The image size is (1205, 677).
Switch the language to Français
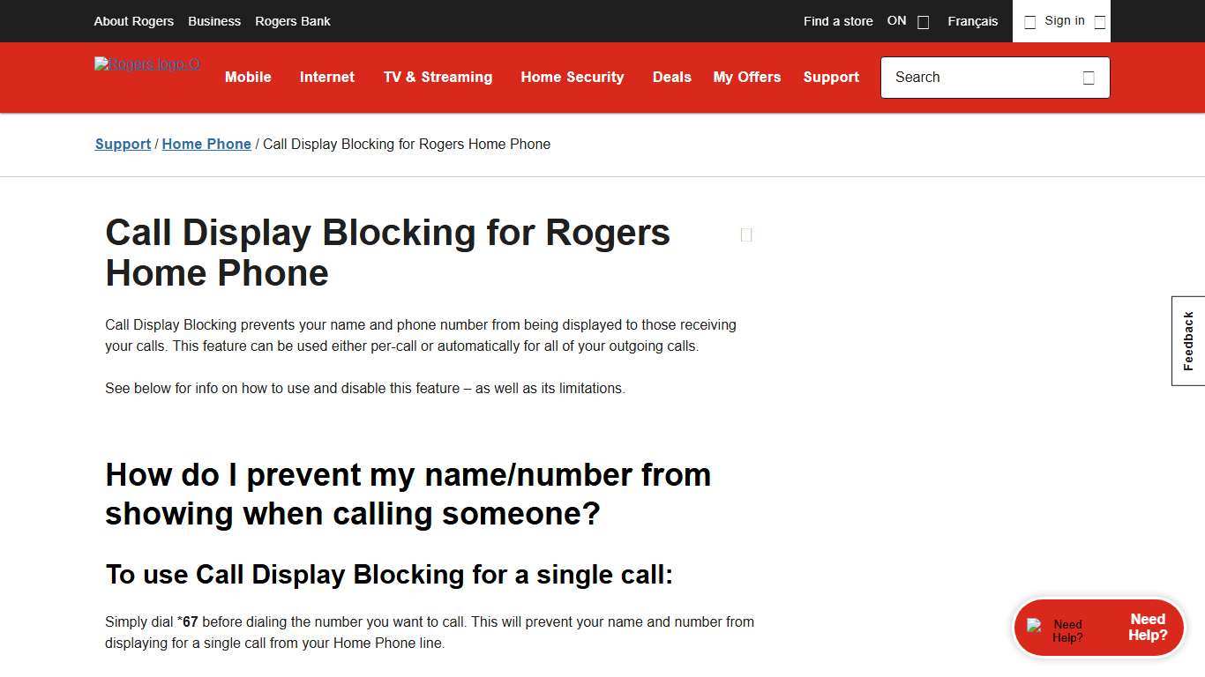point(972,21)
